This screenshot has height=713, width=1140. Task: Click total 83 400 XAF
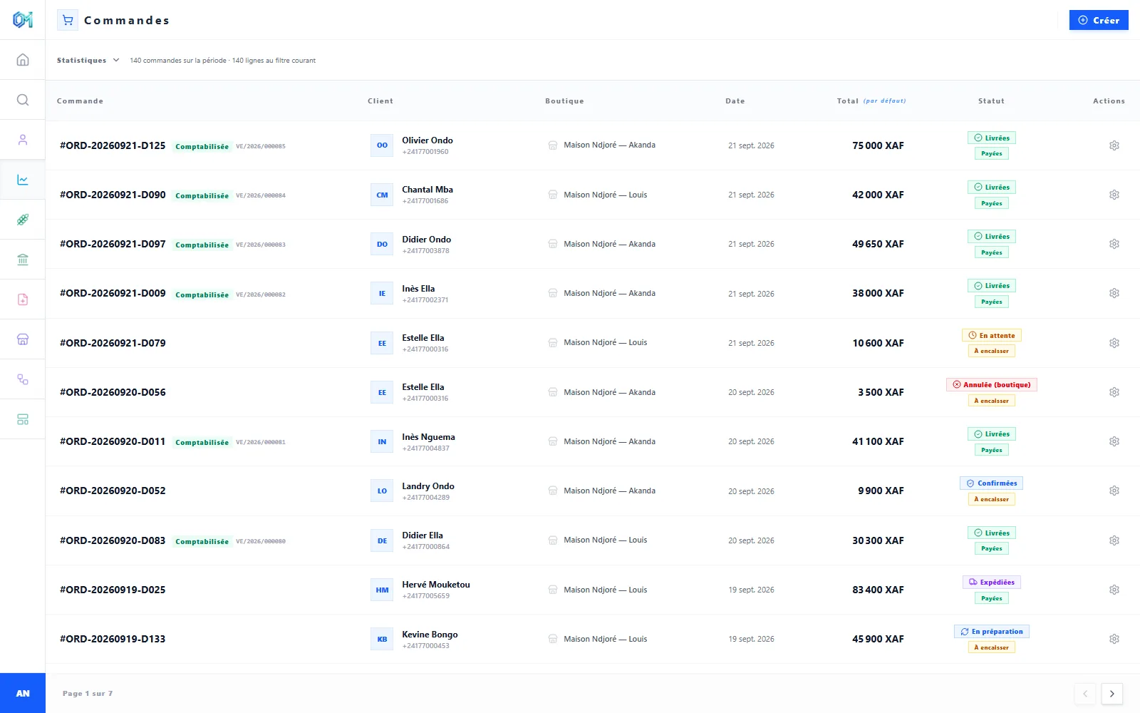click(878, 590)
